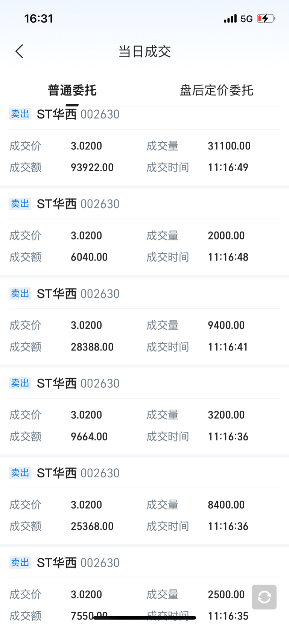289x626 pixels.
Task: Tap the trade volume 31100.00
Action: click(x=229, y=146)
